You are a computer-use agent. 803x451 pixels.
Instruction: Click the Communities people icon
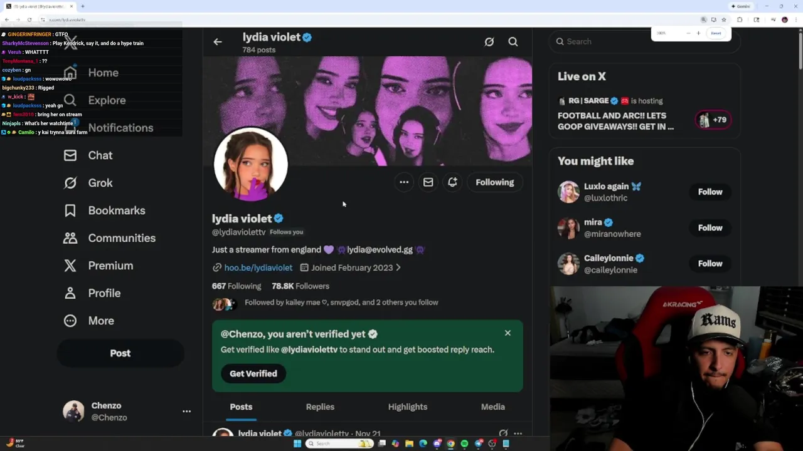[x=70, y=238]
